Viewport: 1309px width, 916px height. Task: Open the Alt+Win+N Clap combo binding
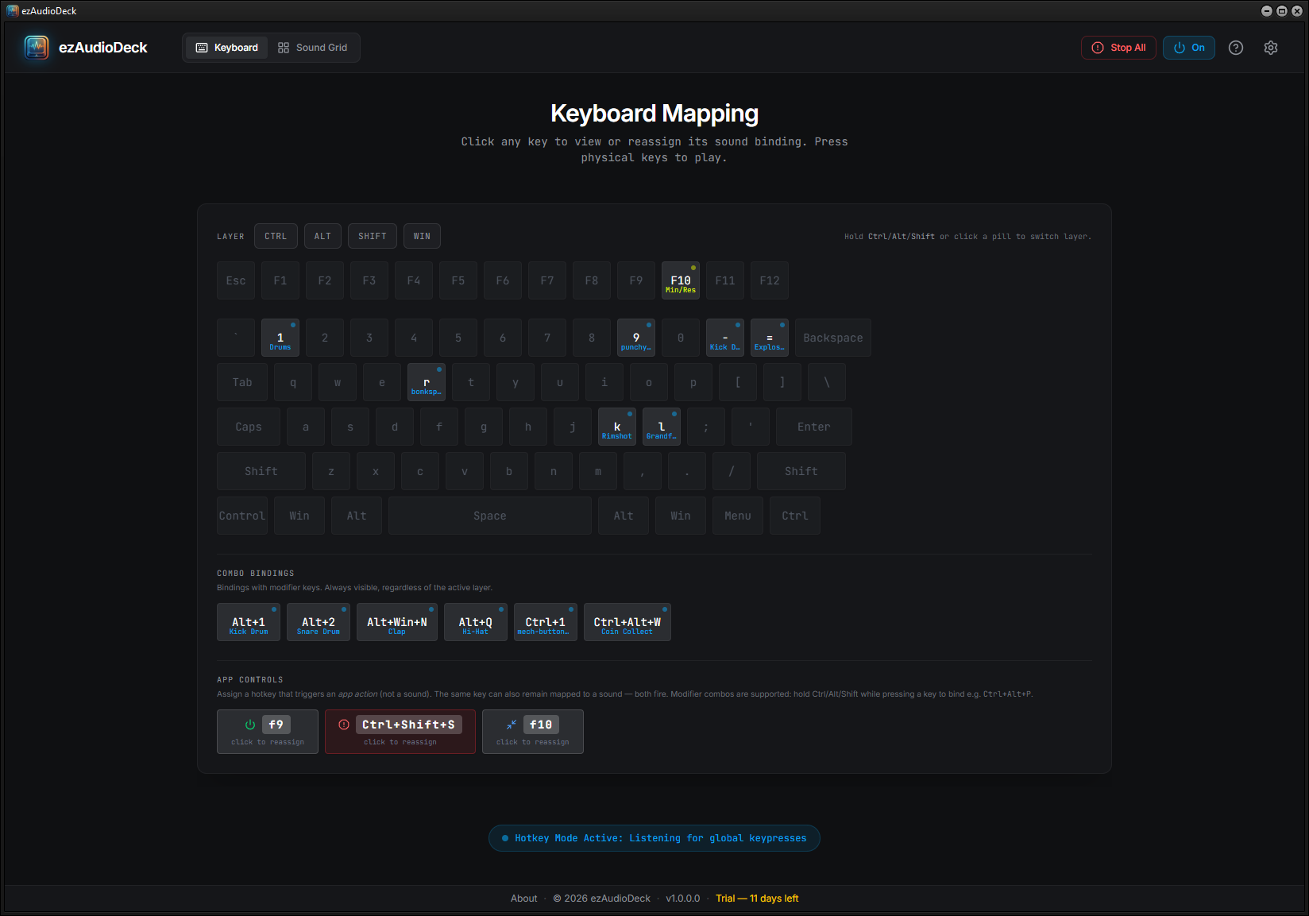396,623
